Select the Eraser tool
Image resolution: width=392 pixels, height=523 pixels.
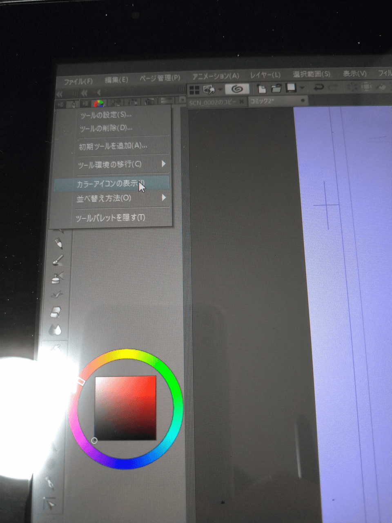click(x=56, y=312)
